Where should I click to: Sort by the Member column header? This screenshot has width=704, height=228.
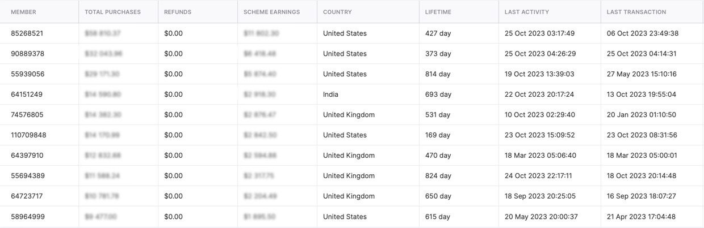point(23,12)
